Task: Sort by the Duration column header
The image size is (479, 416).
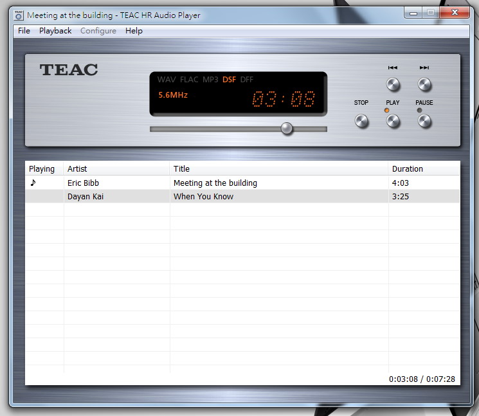Action: click(424, 168)
